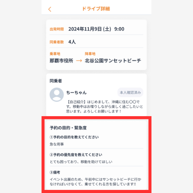The width and height of the screenshot is (193, 193).
Task: Select the departure time 2024年11月9日 9:00
Action: coord(96,29)
